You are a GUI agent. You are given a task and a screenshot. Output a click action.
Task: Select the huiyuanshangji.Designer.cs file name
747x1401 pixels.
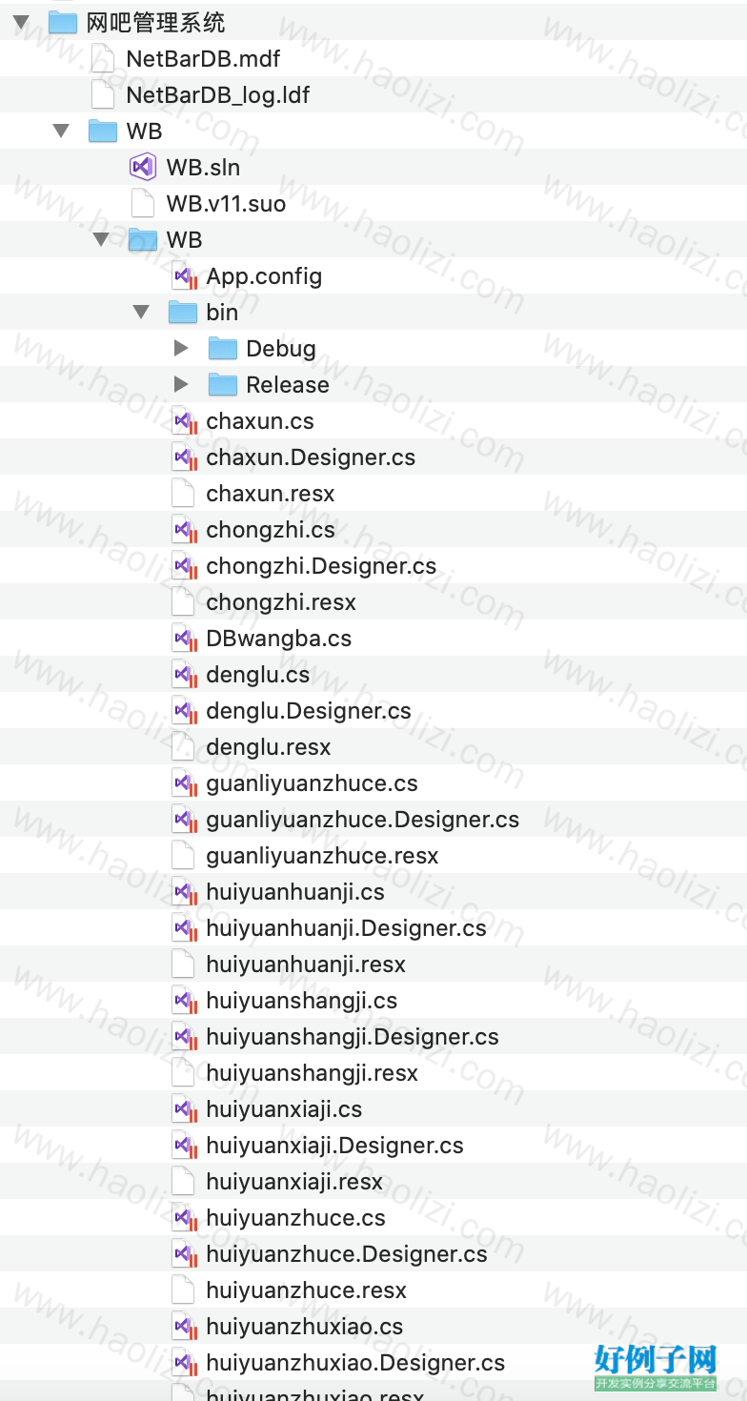point(353,1037)
